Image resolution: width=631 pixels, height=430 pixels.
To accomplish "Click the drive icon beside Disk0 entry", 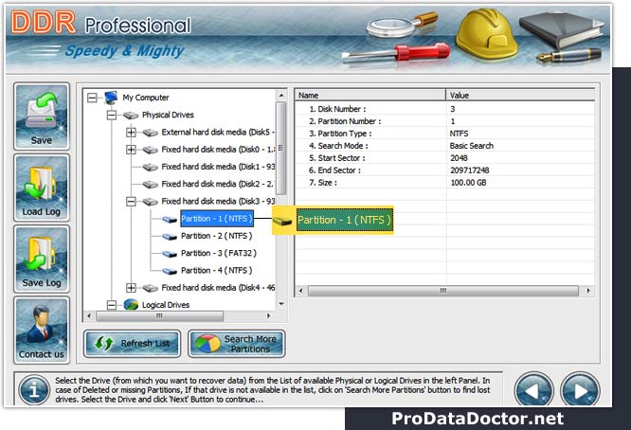I will [x=150, y=150].
